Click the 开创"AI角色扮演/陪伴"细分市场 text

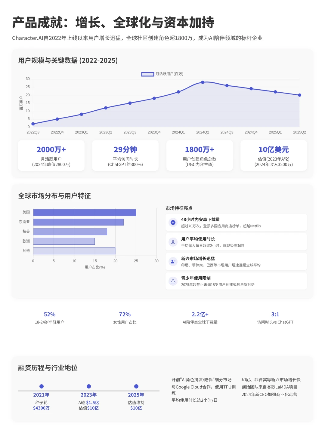[202, 380]
